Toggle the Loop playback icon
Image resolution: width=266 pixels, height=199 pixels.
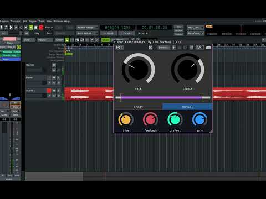pyautogui.click(x=21, y=28)
